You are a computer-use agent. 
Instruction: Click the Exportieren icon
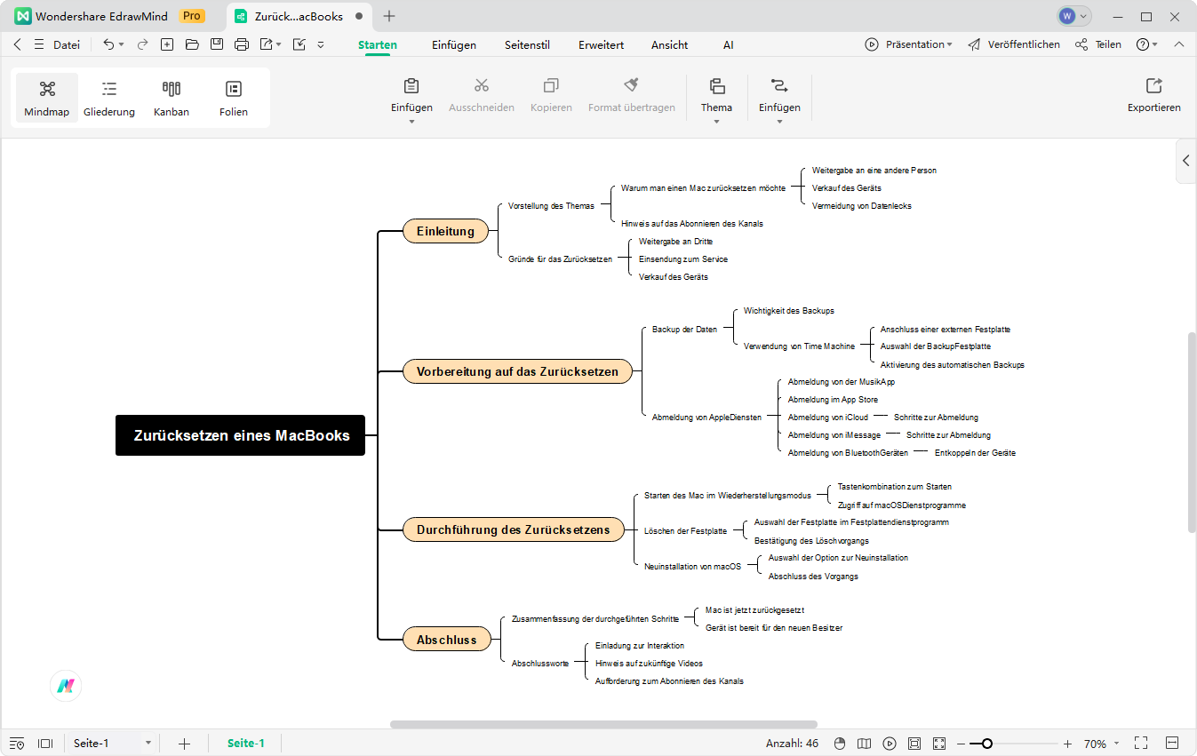point(1153,86)
